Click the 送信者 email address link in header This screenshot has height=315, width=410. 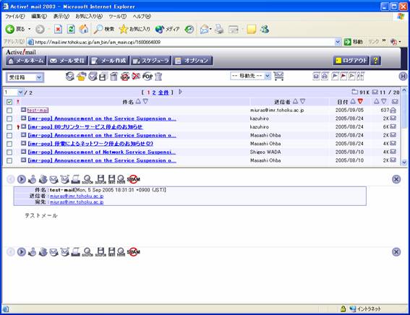coord(77,196)
